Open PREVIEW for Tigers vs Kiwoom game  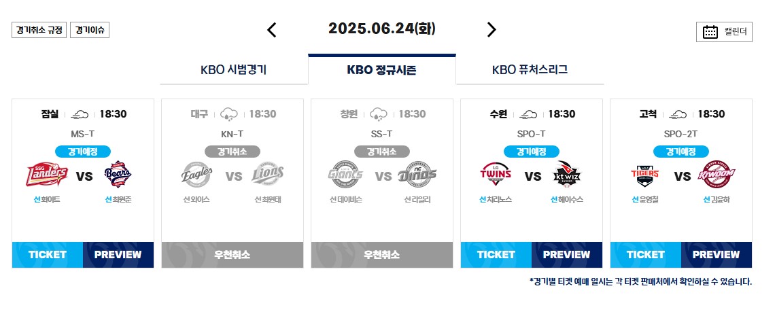(x=716, y=255)
